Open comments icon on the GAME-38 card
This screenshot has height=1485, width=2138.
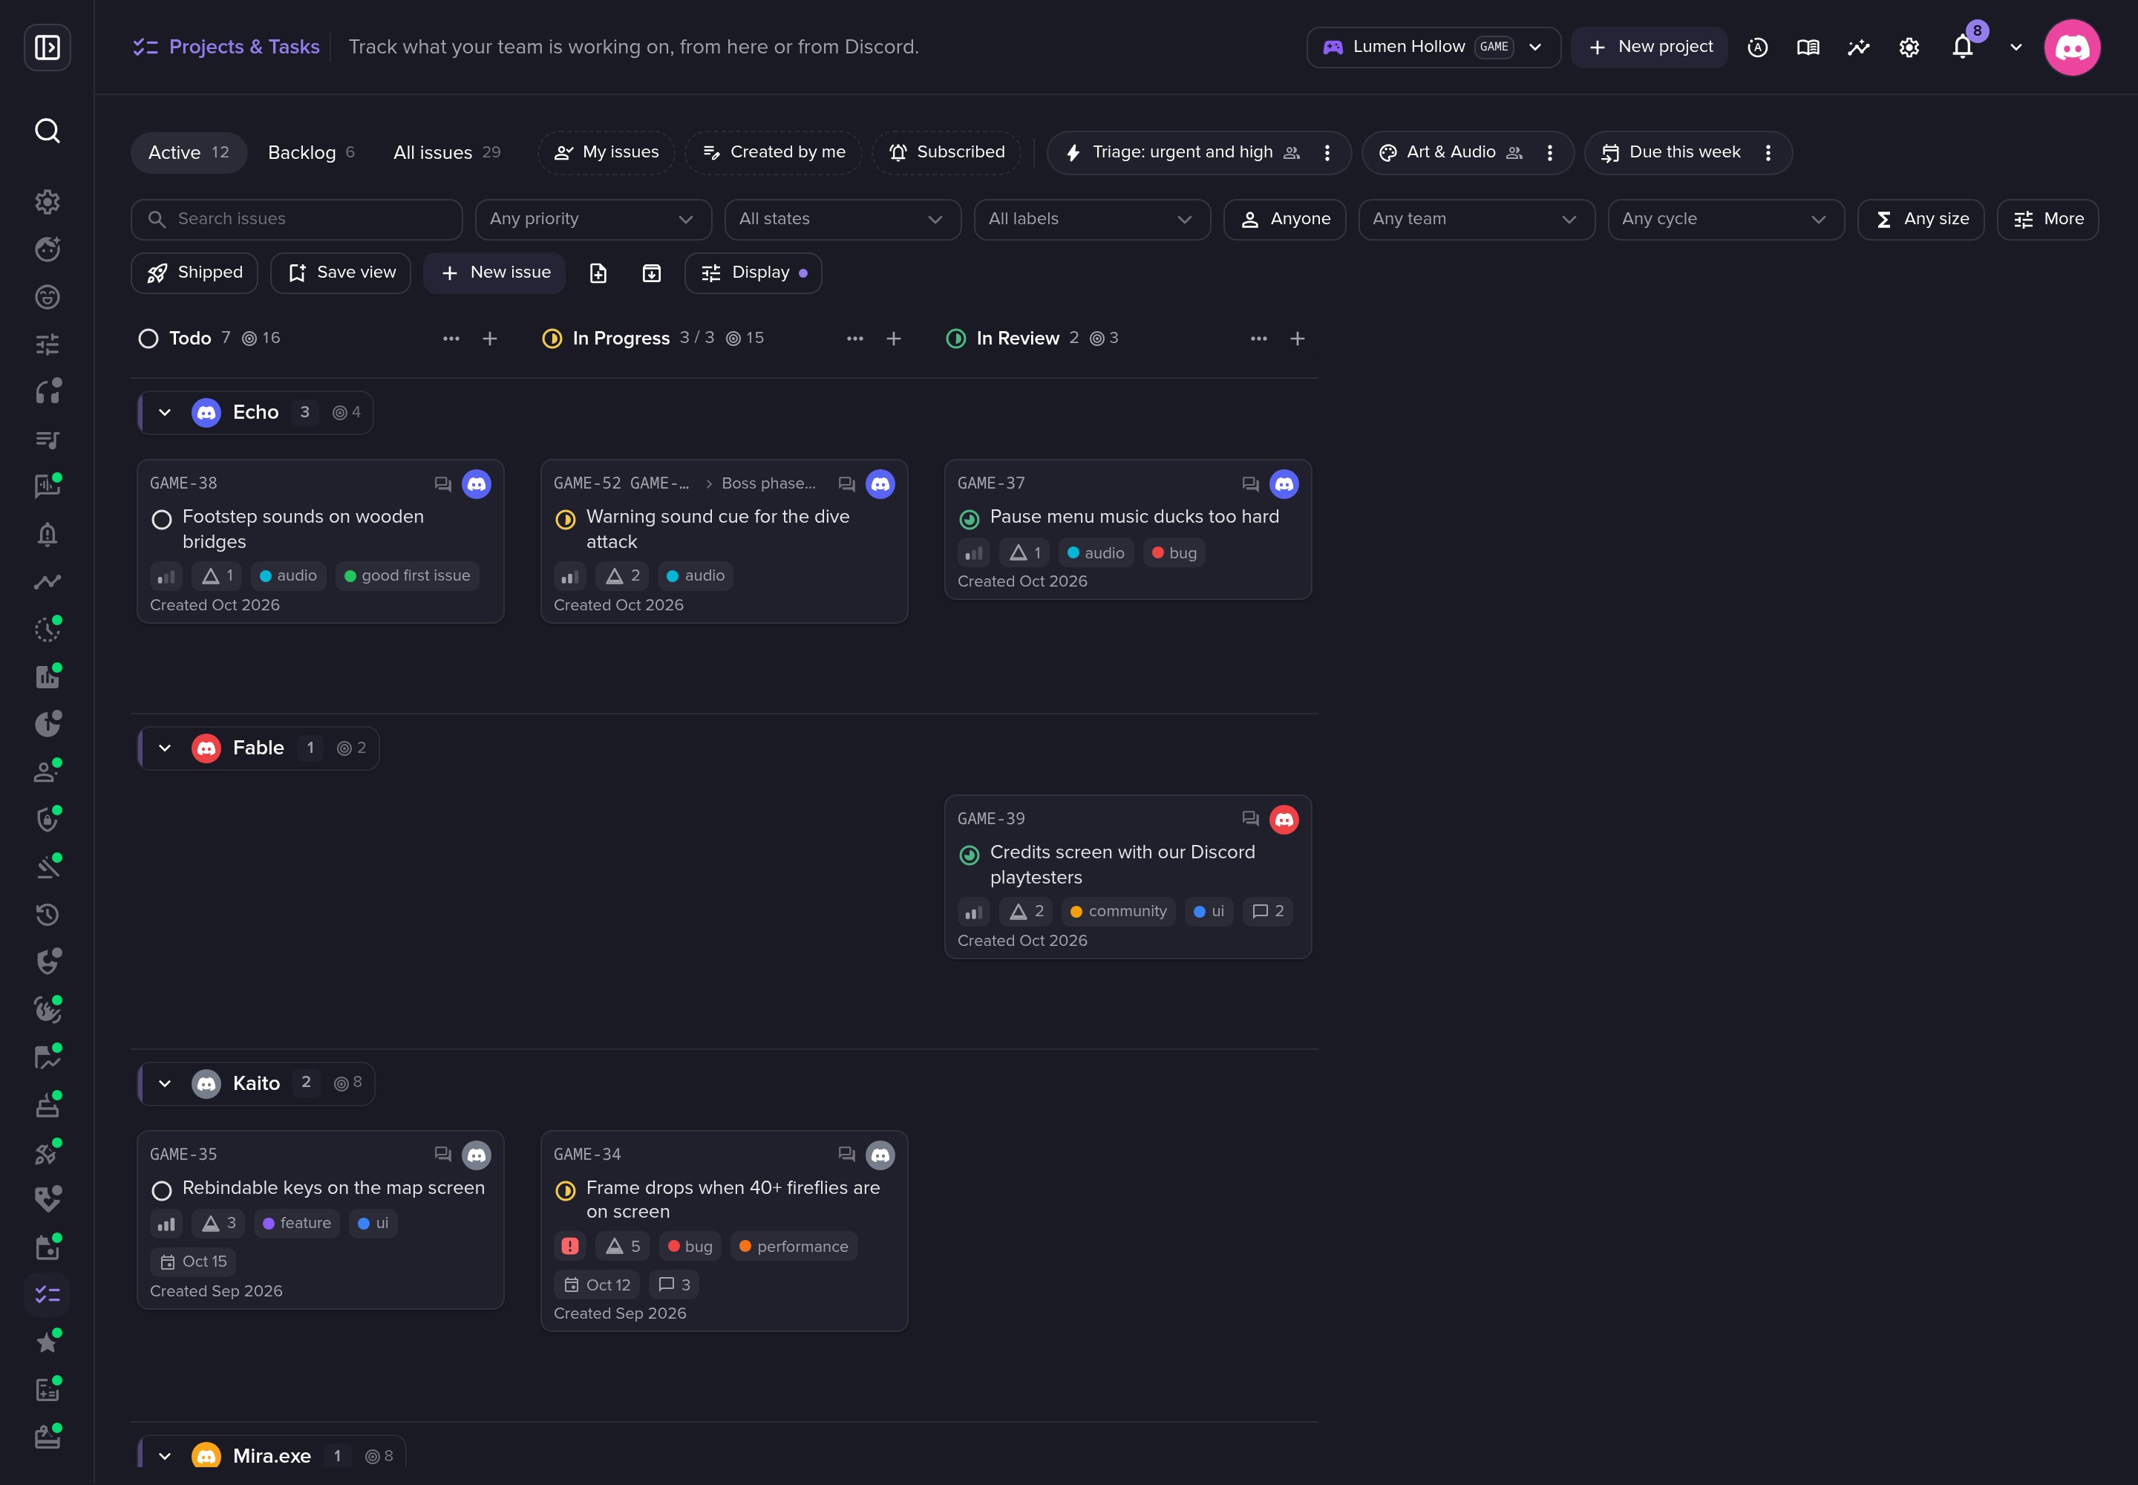click(x=443, y=484)
